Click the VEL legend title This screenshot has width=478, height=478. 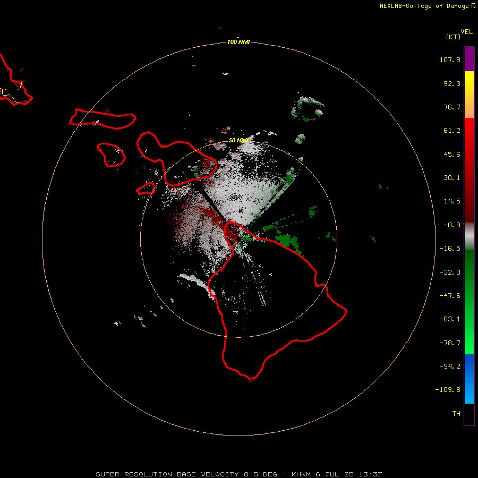(x=466, y=32)
